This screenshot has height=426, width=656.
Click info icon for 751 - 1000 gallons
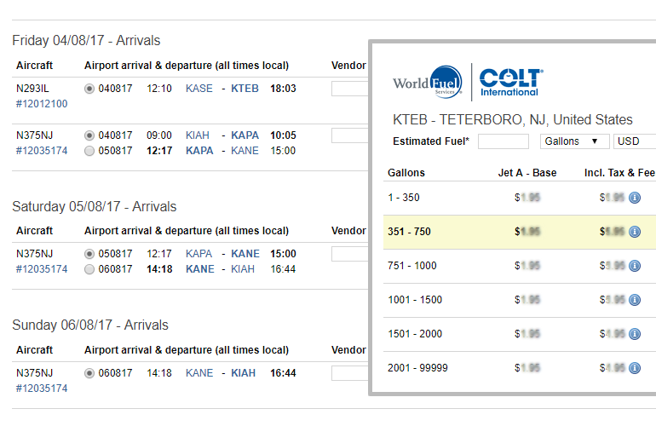click(634, 266)
